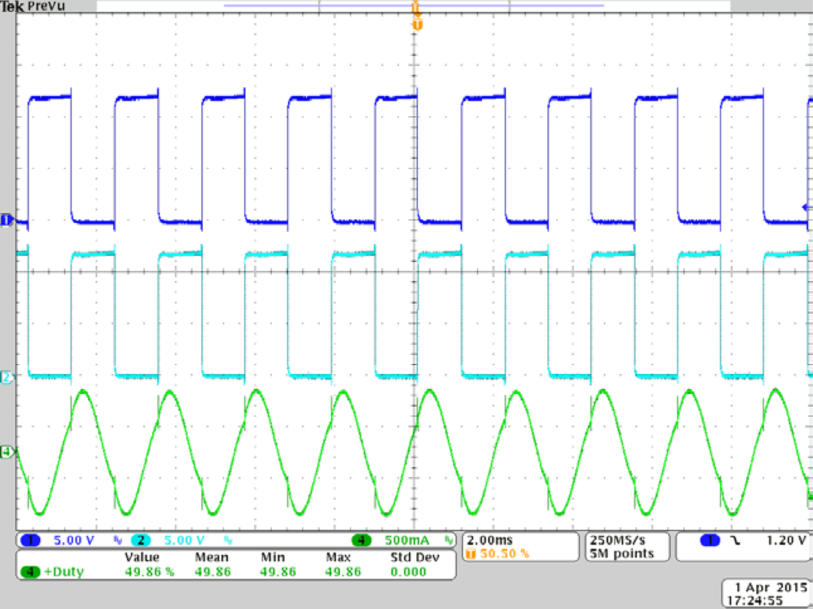Click the trigger level arrow on right edge
The height and width of the screenshot is (609, 813).
pyautogui.click(x=807, y=208)
